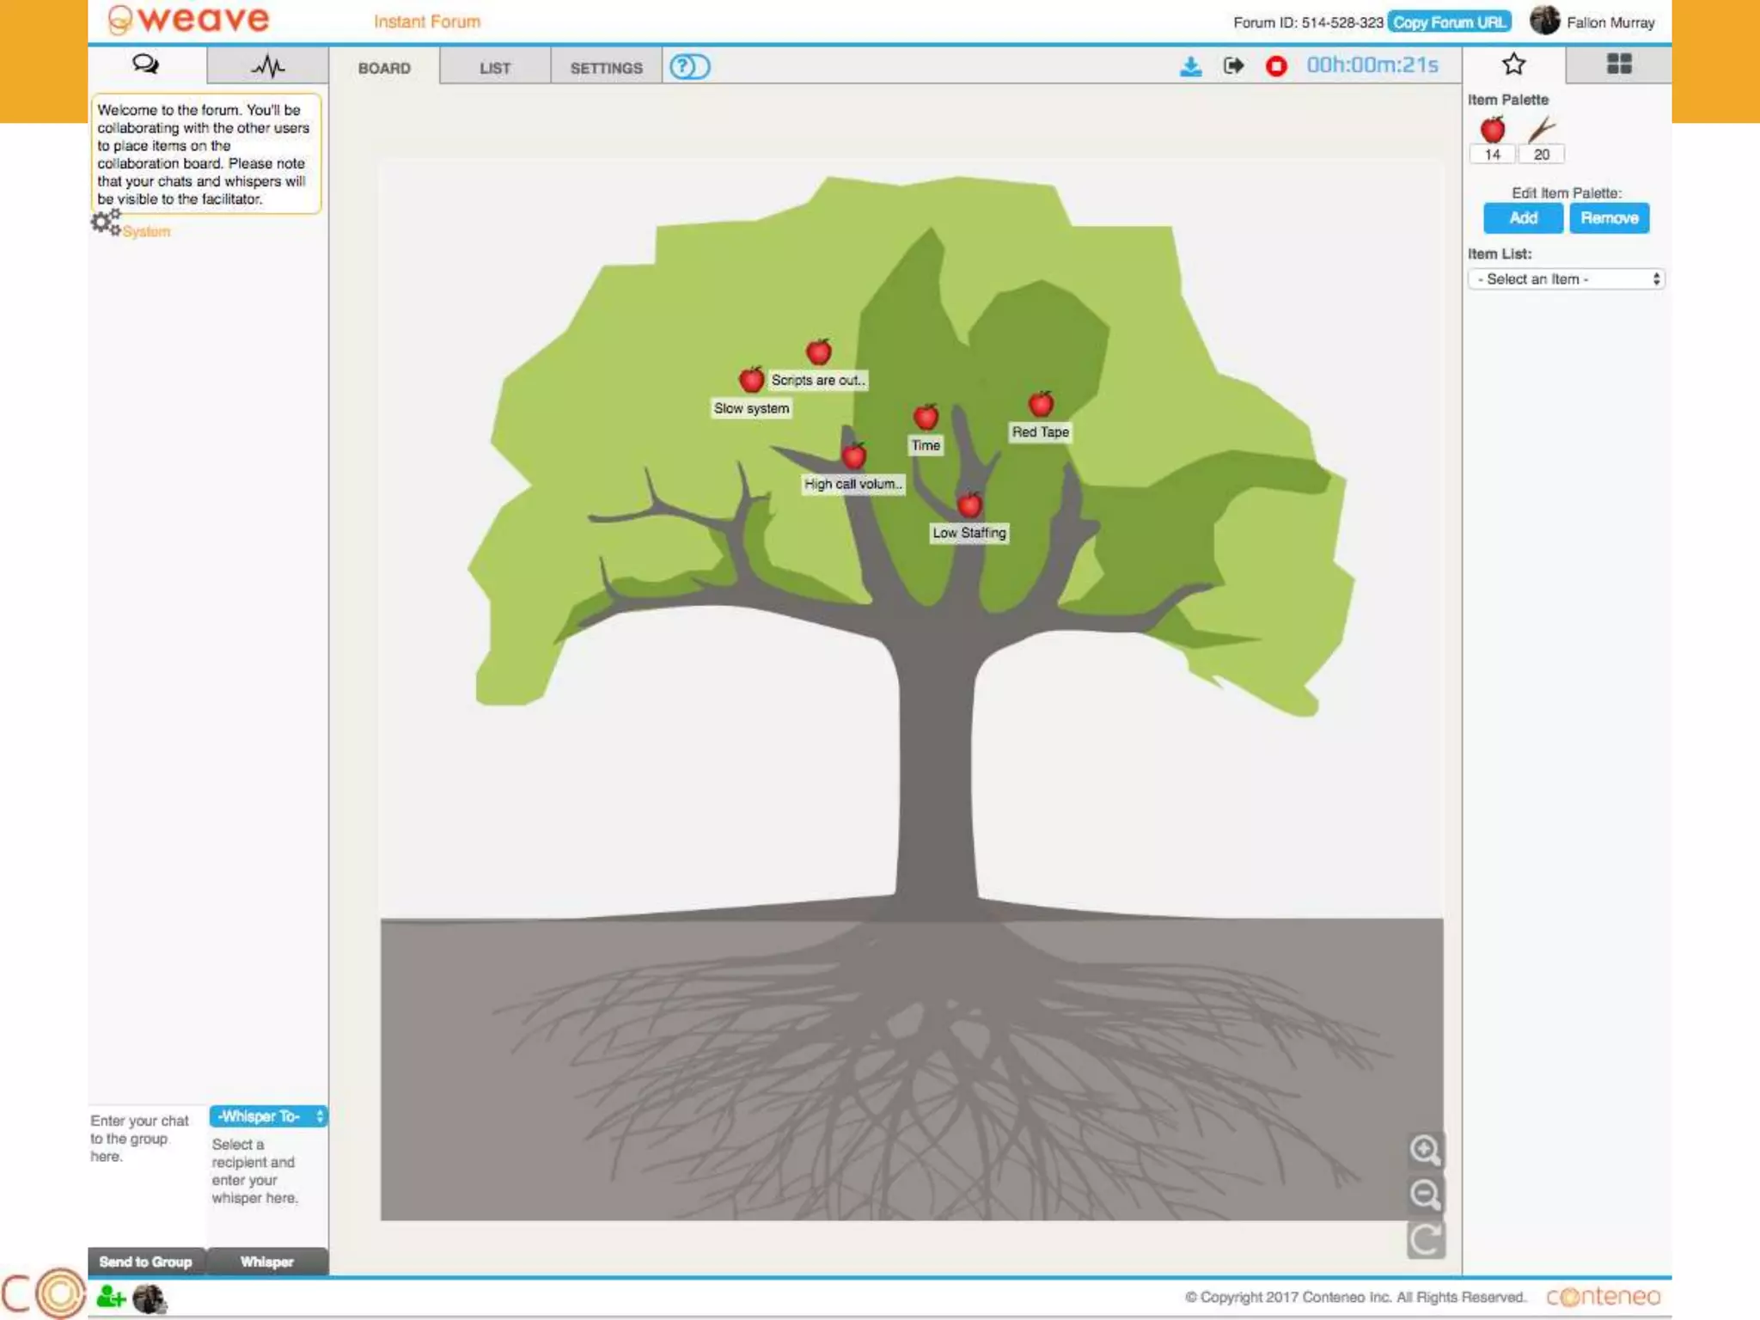Open the Whisper To dropdown
Viewport: 1760px width, 1320px height.
(268, 1116)
